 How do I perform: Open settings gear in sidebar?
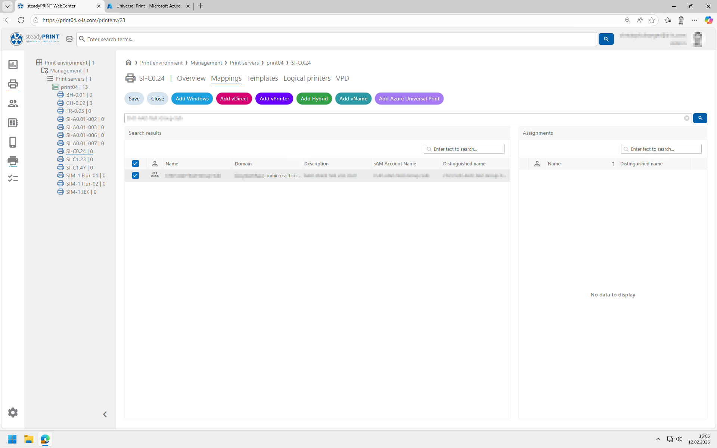(x=13, y=413)
